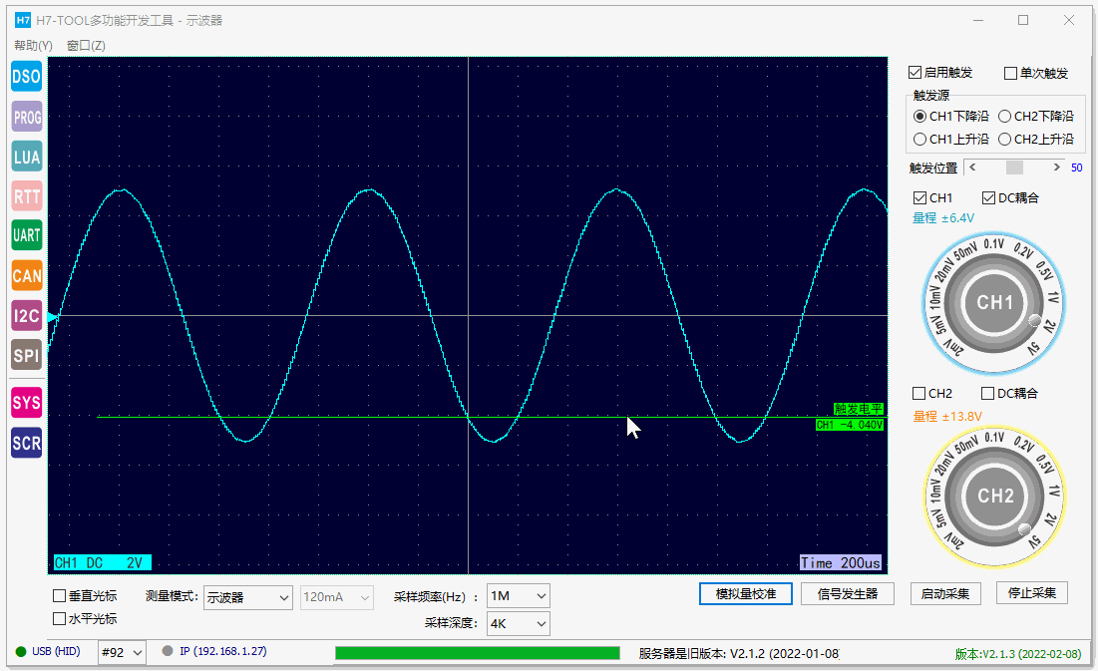Toggle the 单次触发 single trigger checkbox
1098x671 pixels.
1036,73
